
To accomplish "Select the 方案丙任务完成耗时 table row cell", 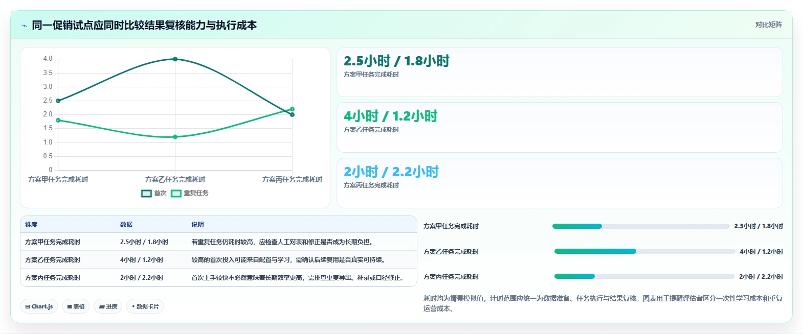I will pyautogui.click(x=53, y=278).
